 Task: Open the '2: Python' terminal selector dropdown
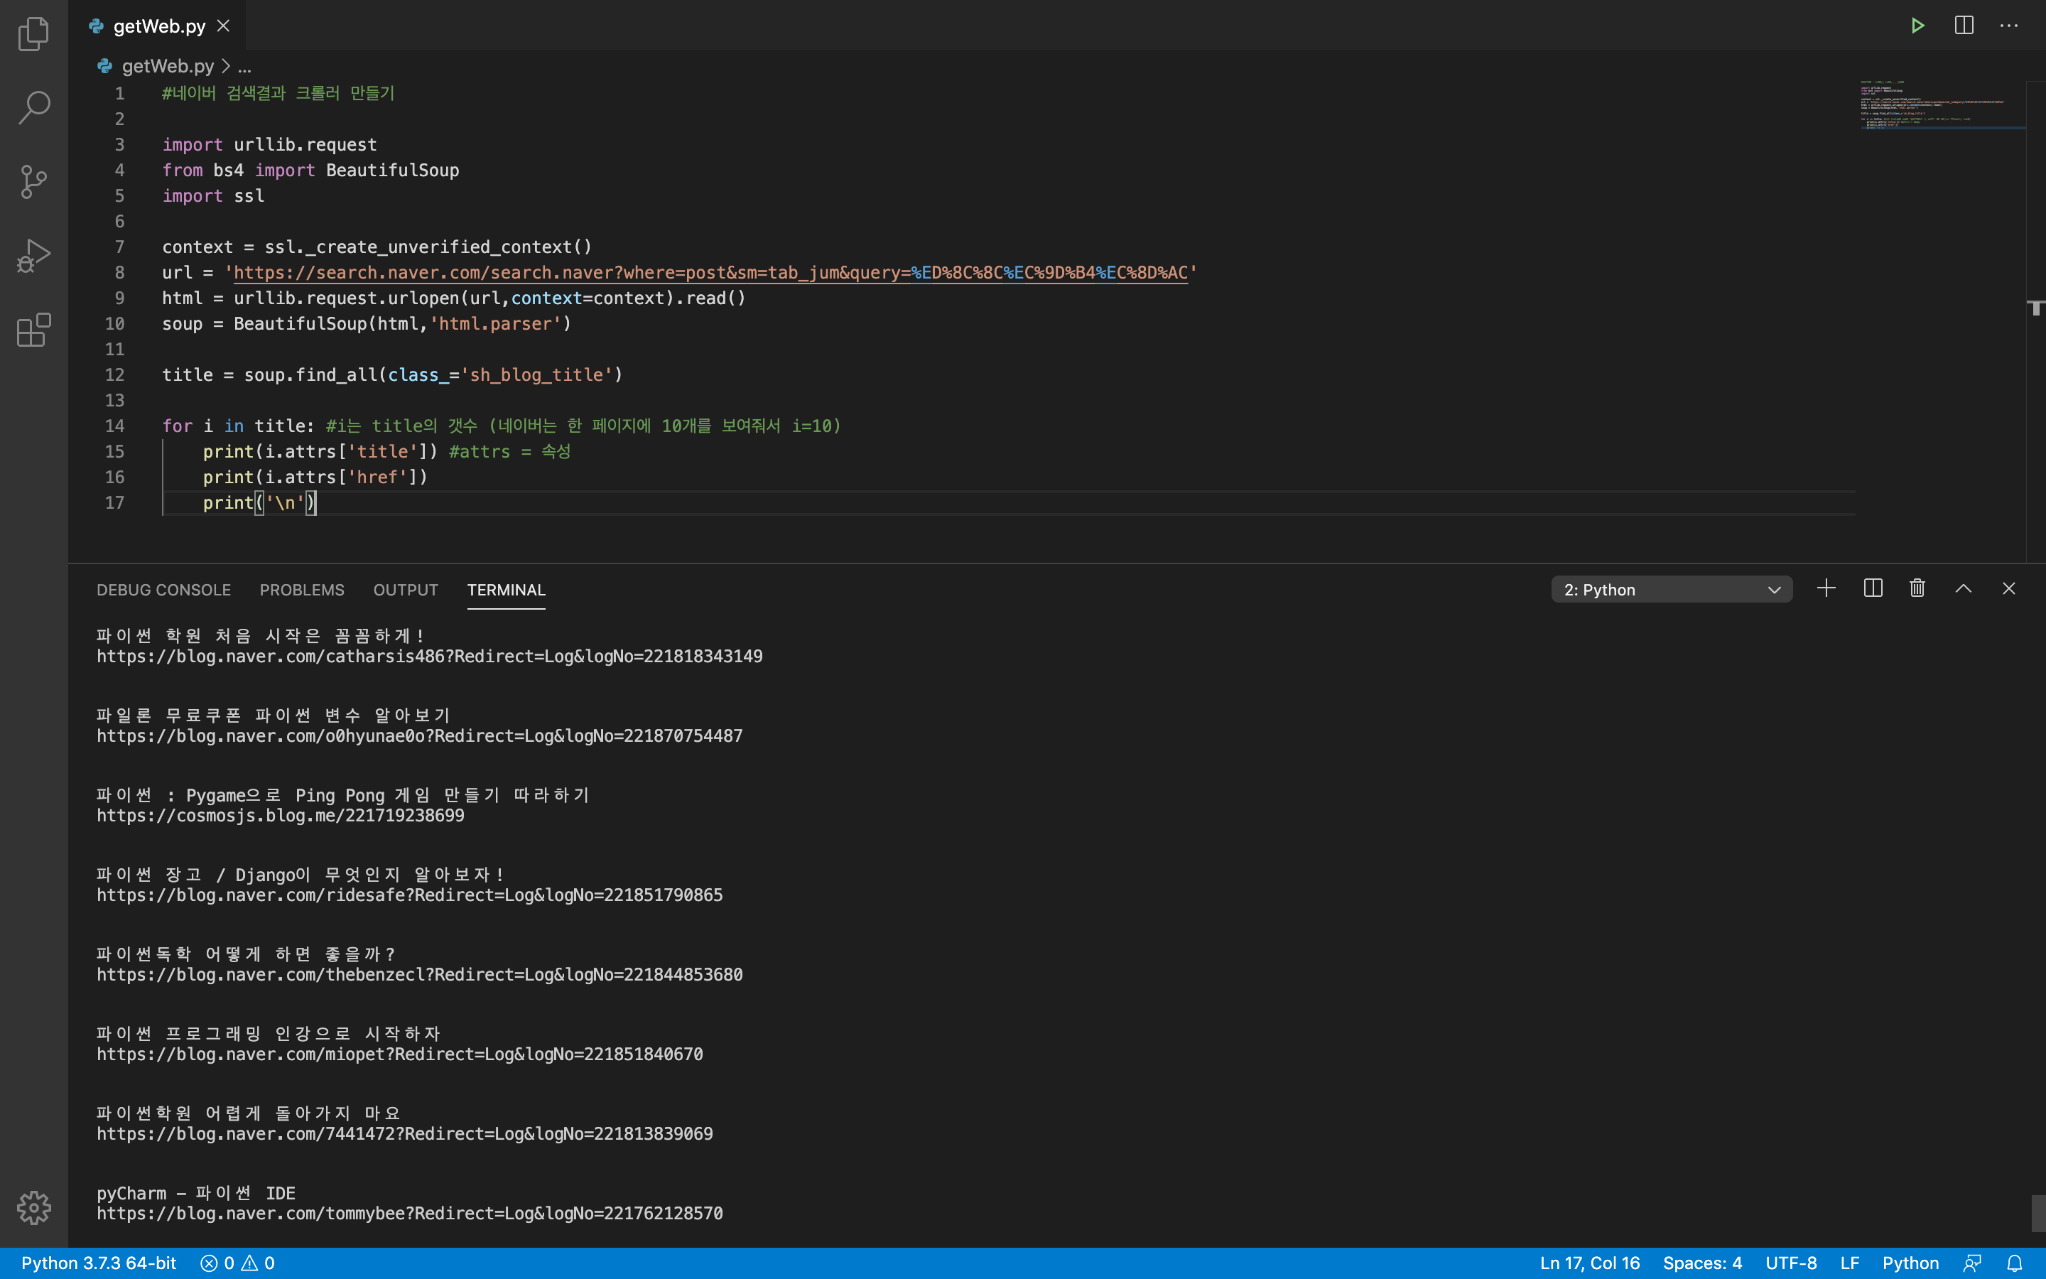1671,590
